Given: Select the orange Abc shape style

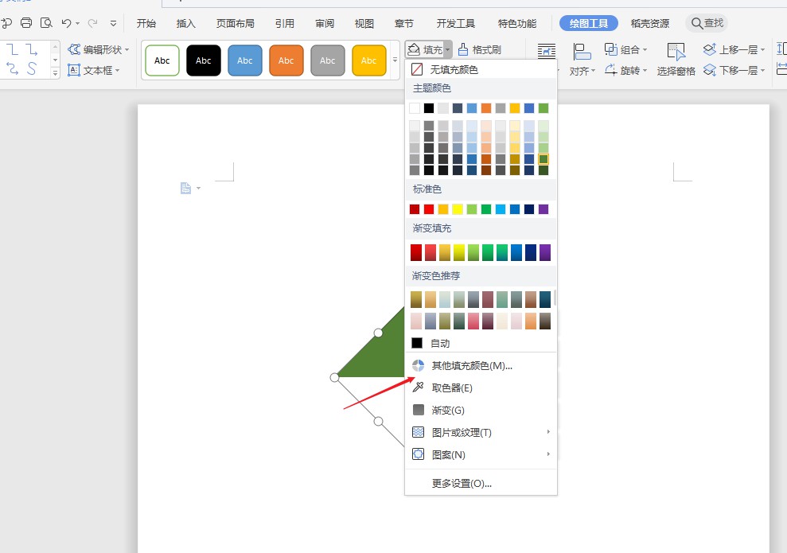Looking at the screenshot, I should pos(286,60).
